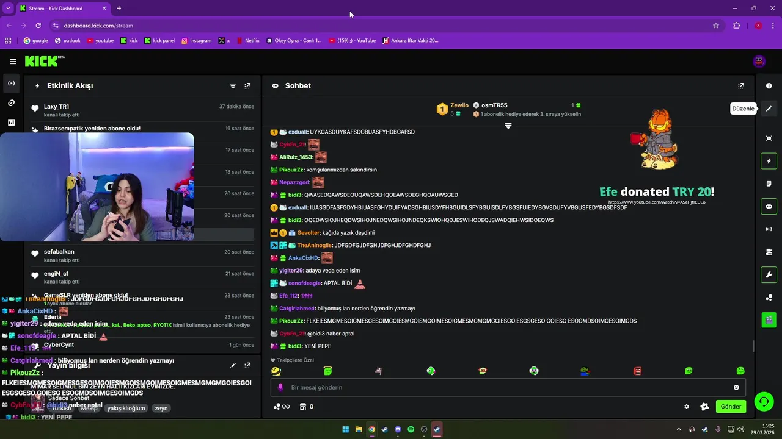This screenshot has height=439, width=782.
Task: Open the chat badge icon left of Gönder
Action: tap(704, 407)
